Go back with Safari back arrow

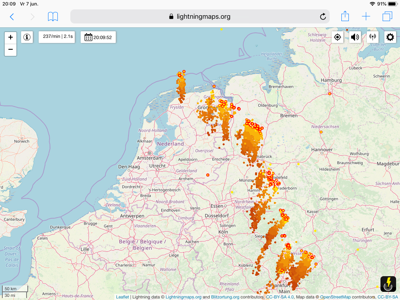(x=12, y=17)
